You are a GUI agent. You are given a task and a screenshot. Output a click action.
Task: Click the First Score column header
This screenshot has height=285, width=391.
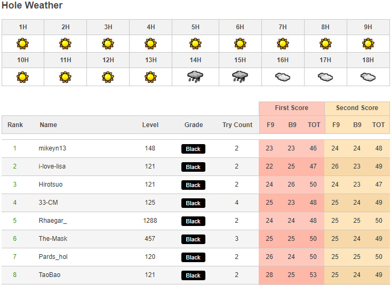tap(291, 108)
